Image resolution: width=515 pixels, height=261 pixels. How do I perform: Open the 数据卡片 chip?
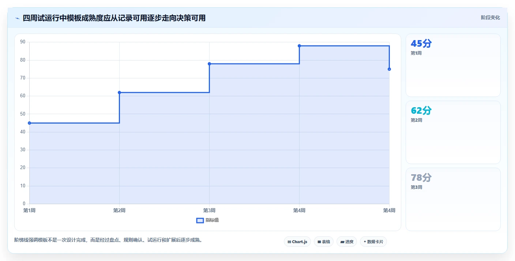click(x=373, y=242)
